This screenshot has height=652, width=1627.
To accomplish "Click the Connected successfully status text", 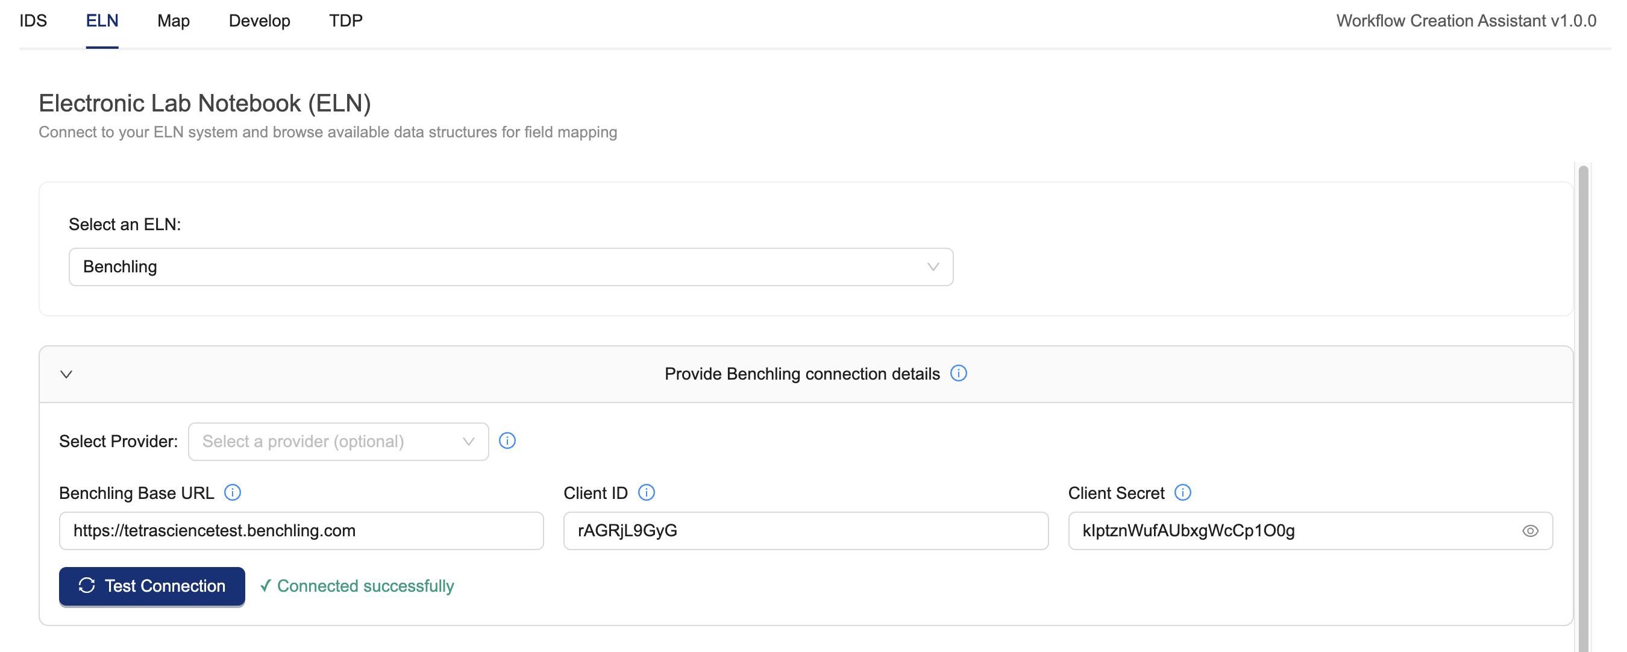I will 365,586.
